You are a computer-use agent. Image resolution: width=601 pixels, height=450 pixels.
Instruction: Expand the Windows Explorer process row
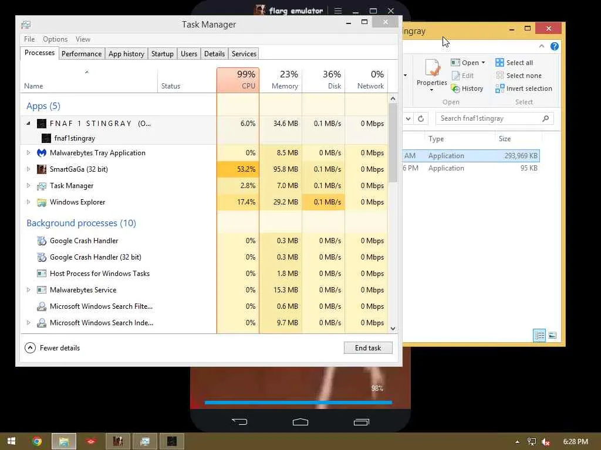(28, 202)
